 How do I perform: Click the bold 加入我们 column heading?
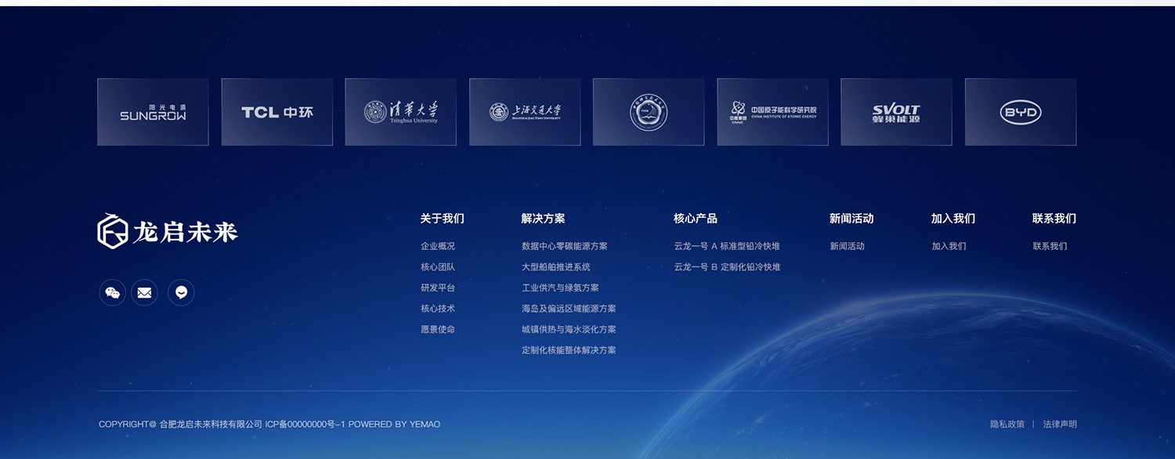tap(953, 219)
